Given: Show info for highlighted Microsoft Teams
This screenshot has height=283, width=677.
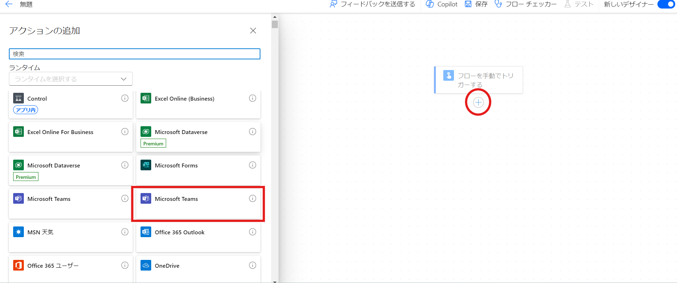Looking at the screenshot, I should coord(253,198).
